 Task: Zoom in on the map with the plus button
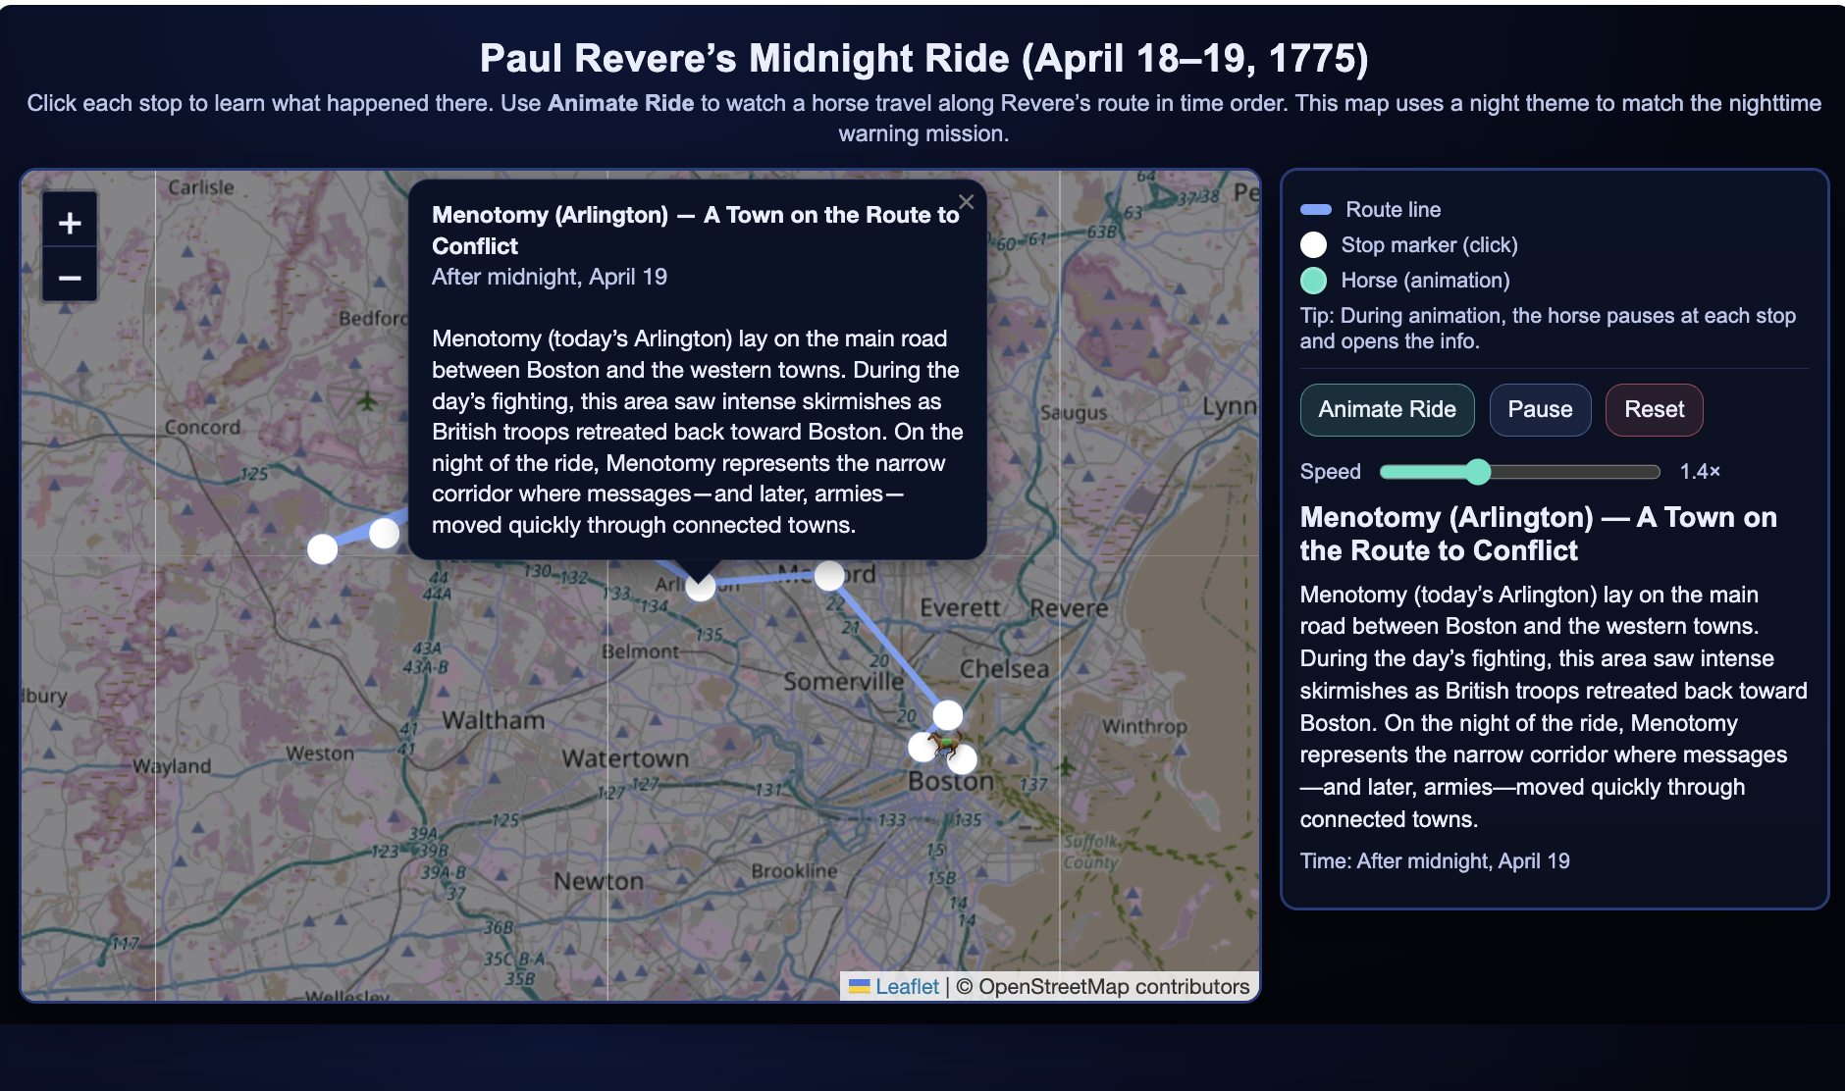coord(70,223)
